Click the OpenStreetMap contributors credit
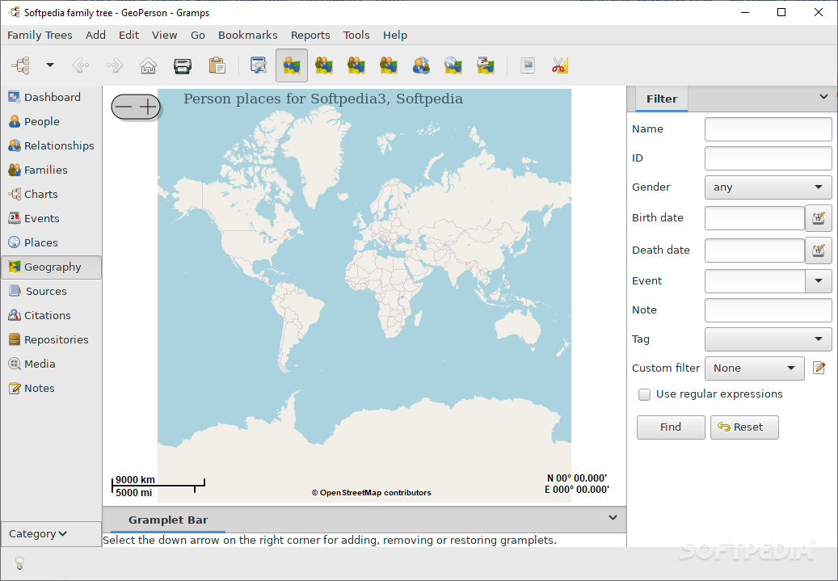Screen dimensions: 838x581 pos(372,493)
